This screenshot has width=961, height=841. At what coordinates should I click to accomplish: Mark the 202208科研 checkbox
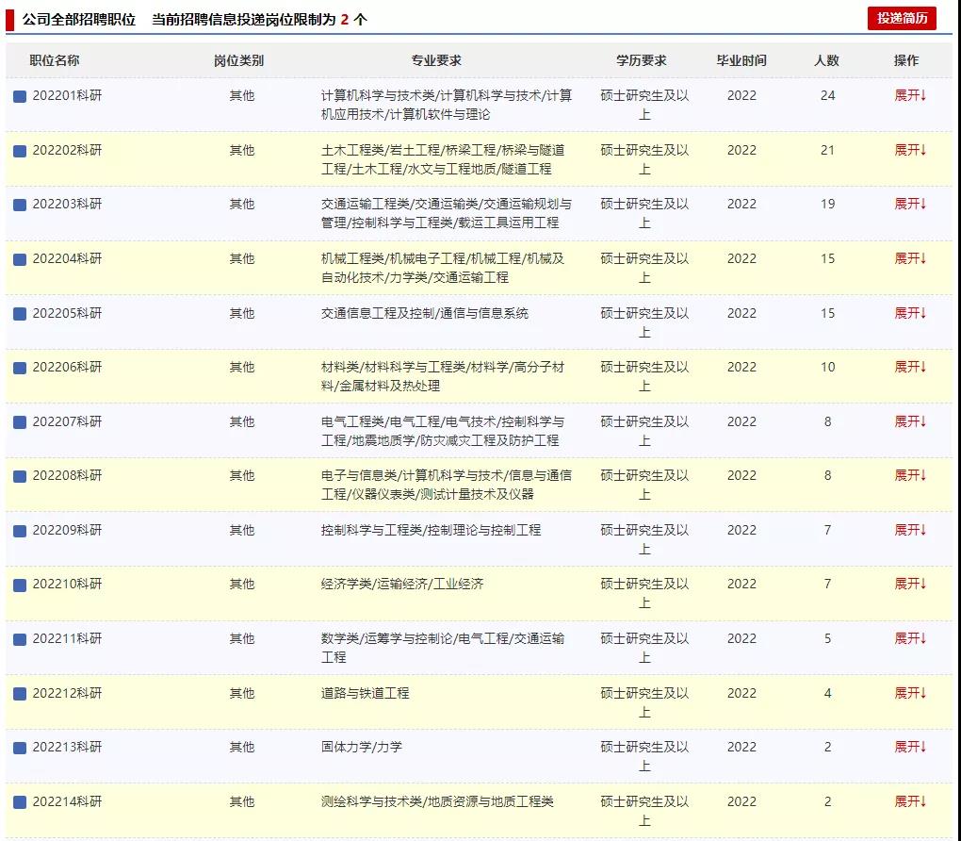pos(20,476)
